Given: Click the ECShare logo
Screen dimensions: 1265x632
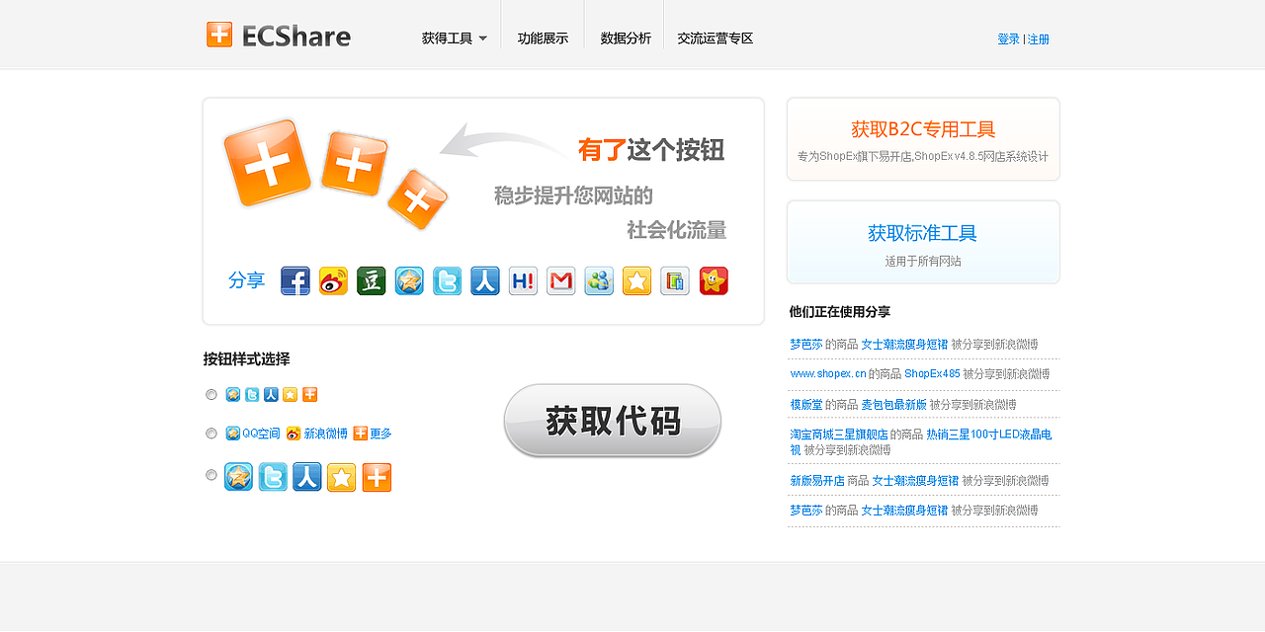Looking at the screenshot, I should (279, 36).
